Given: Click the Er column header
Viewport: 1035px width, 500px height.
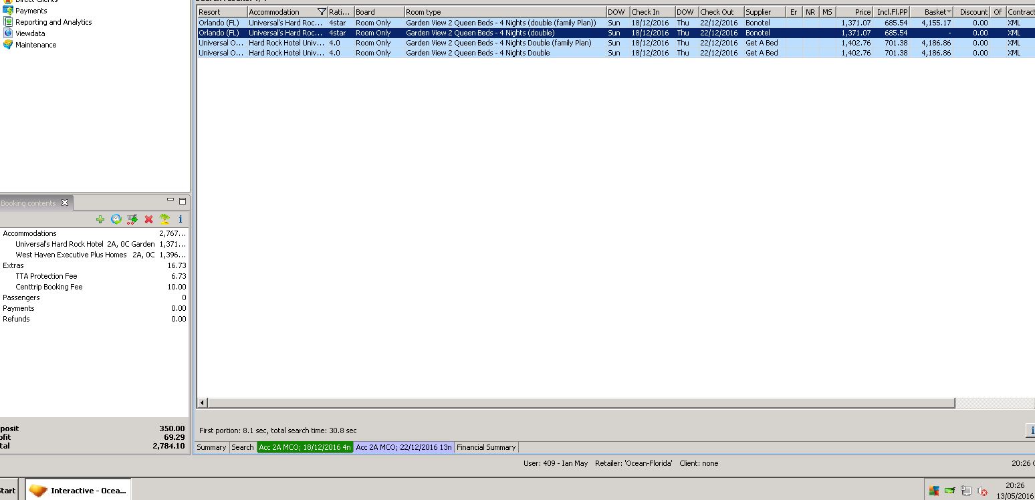Looking at the screenshot, I should [x=794, y=12].
